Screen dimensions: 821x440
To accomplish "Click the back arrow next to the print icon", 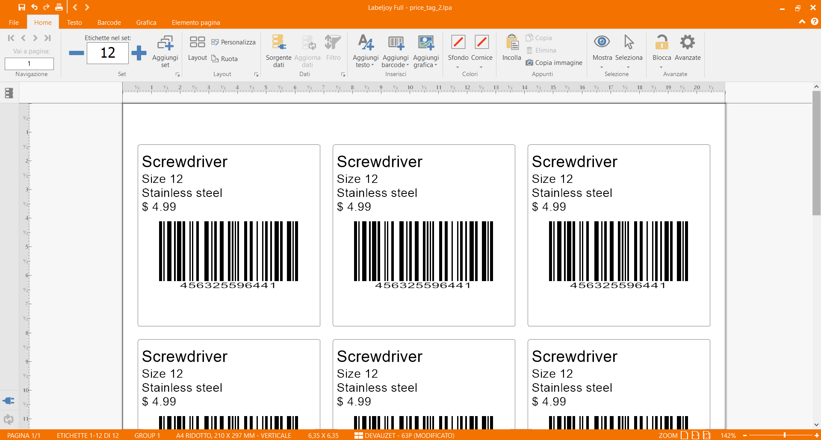I will point(75,7).
